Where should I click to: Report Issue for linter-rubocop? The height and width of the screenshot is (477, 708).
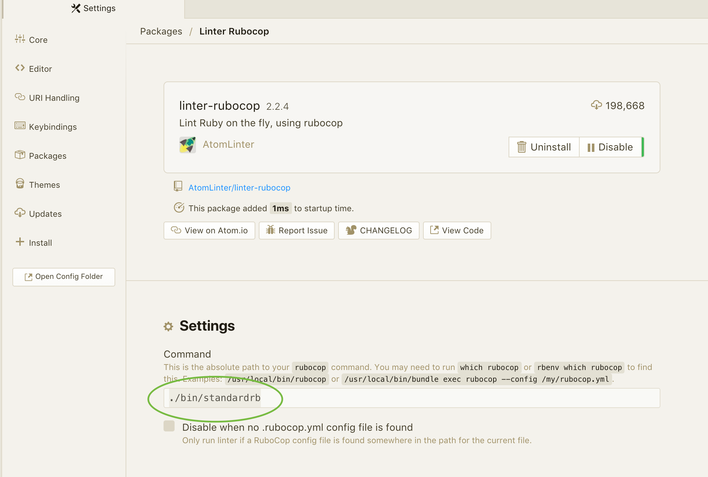(x=297, y=231)
